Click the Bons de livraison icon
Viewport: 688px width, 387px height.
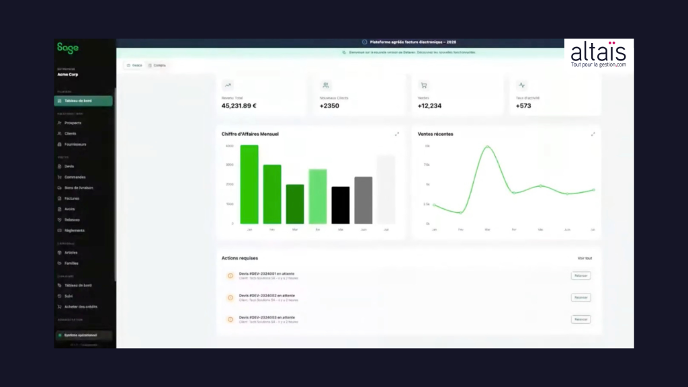coord(60,188)
